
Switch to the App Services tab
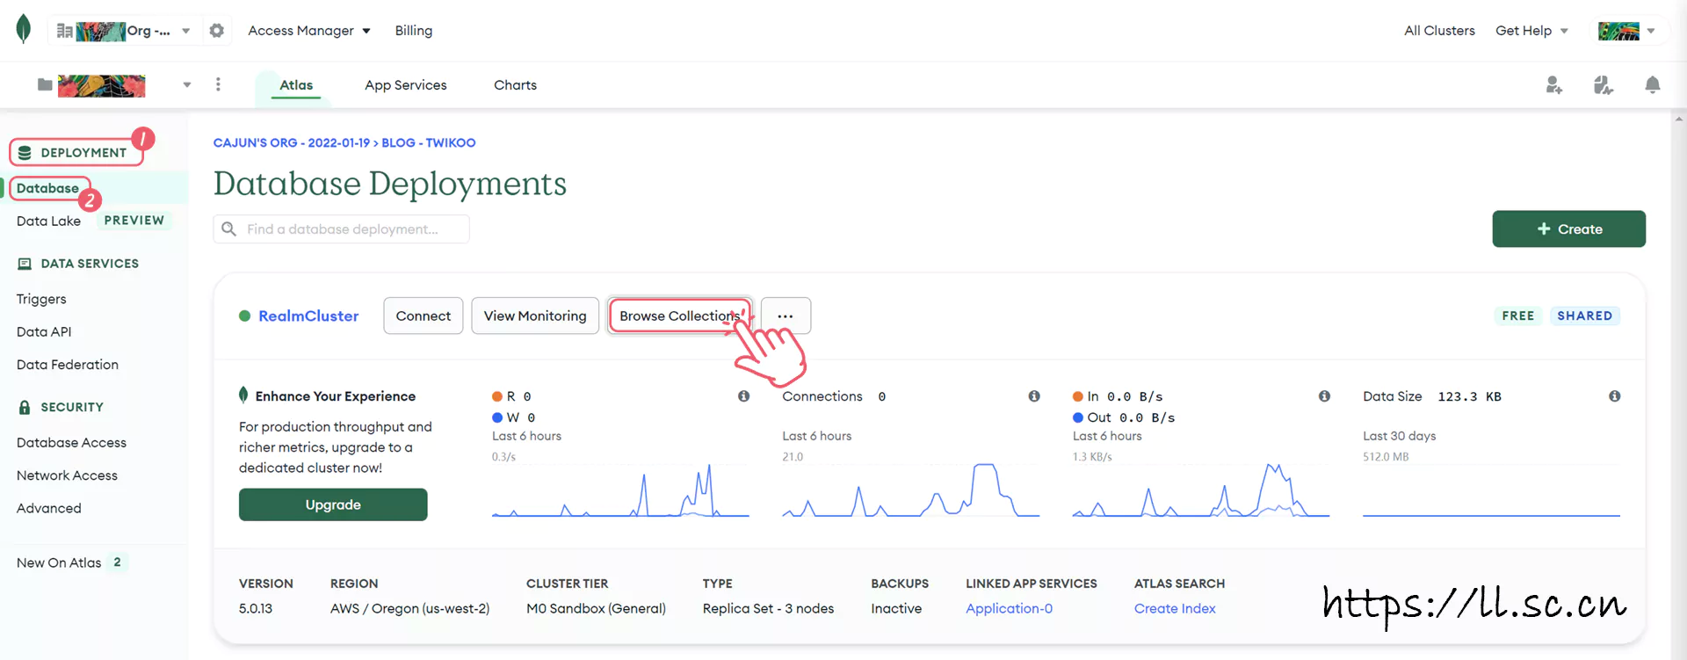pyautogui.click(x=406, y=85)
